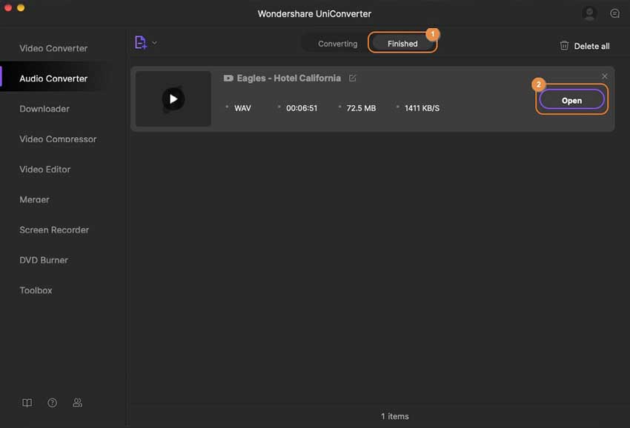Image resolution: width=630 pixels, height=428 pixels.
Task: Click the 00:06:51 duration value
Action: (302, 108)
